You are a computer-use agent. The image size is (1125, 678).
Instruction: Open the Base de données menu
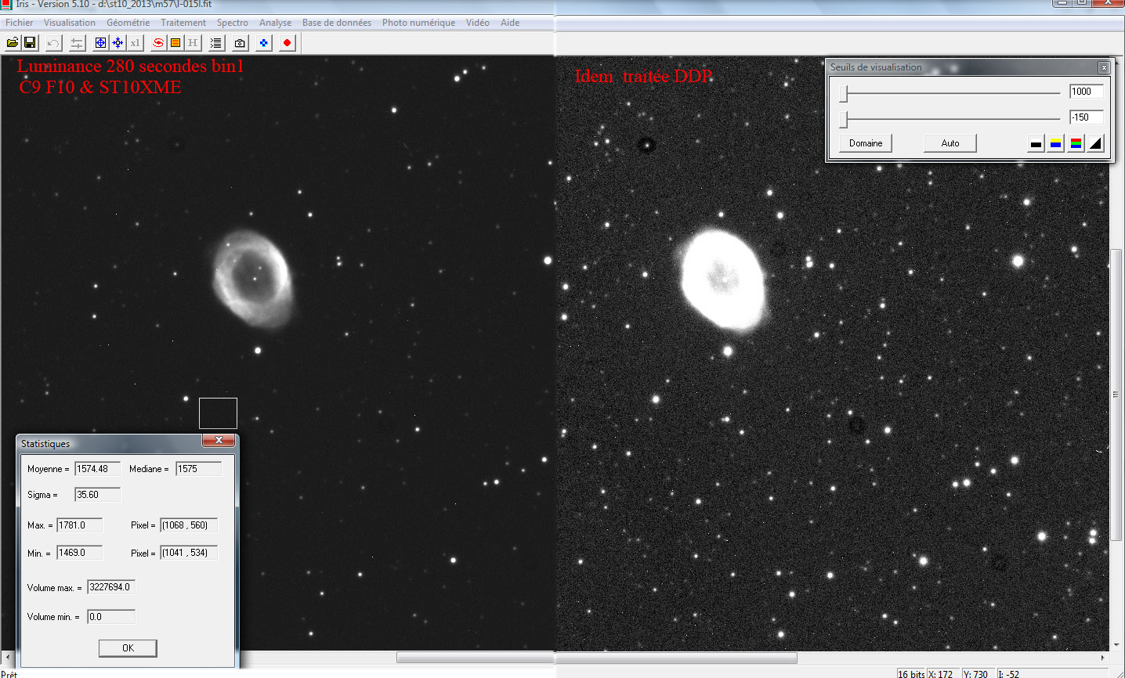coord(337,23)
